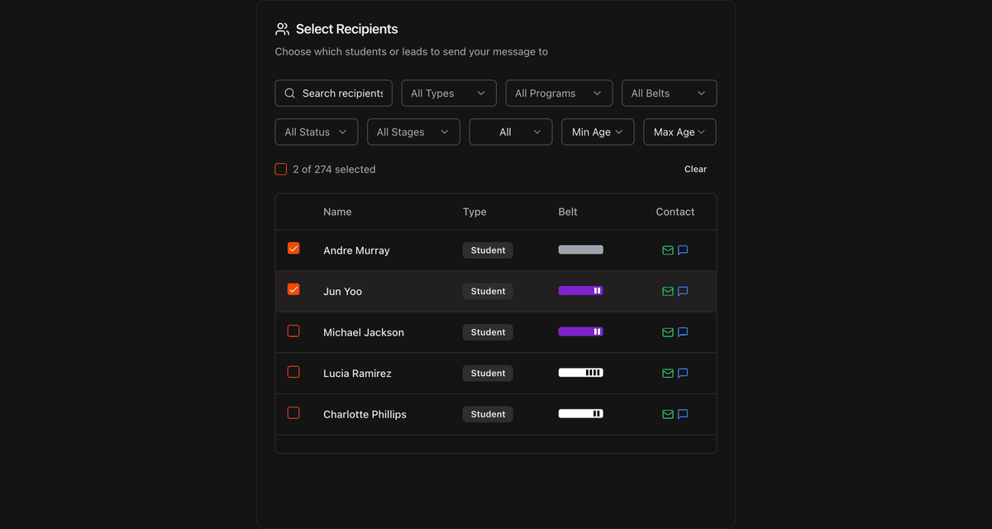Click the Type column header
Image resolution: width=992 pixels, height=529 pixels.
pos(475,212)
